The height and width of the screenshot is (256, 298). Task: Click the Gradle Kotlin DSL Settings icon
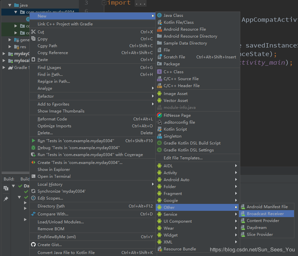point(159,150)
